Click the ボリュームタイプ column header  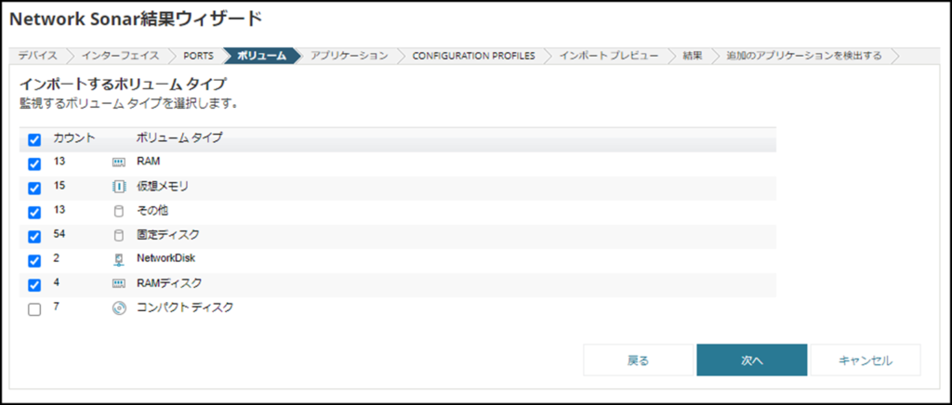click(x=179, y=137)
